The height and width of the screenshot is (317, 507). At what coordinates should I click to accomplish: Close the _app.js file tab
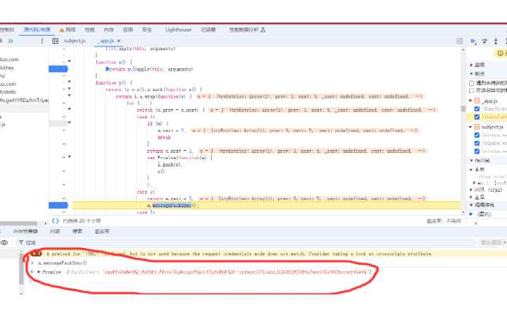point(119,41)
